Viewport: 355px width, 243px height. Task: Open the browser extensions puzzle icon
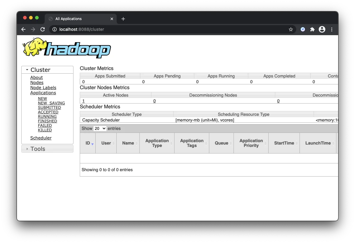312,29
